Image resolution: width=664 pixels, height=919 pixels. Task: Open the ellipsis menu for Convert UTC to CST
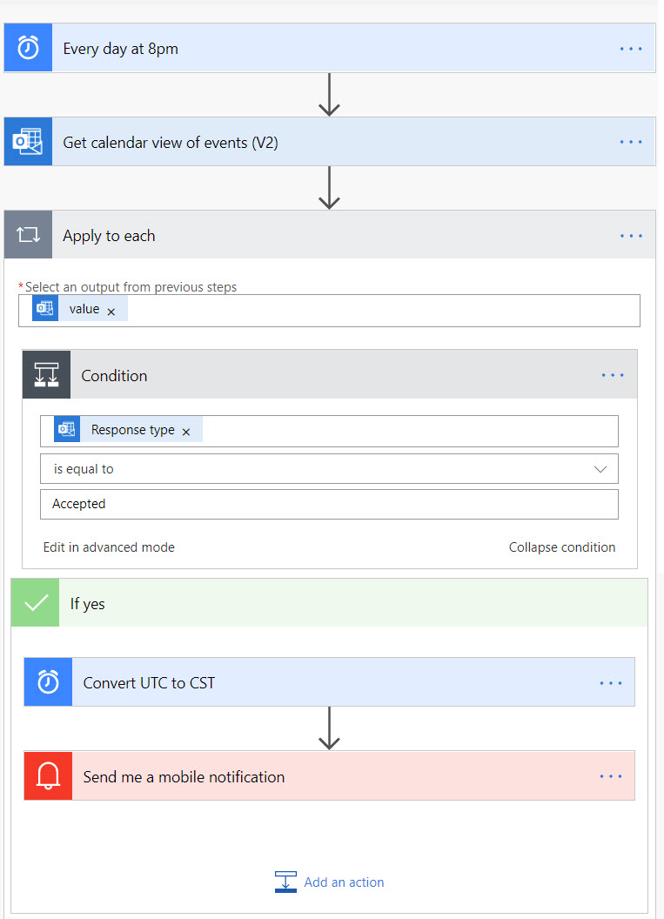[611, 683]
